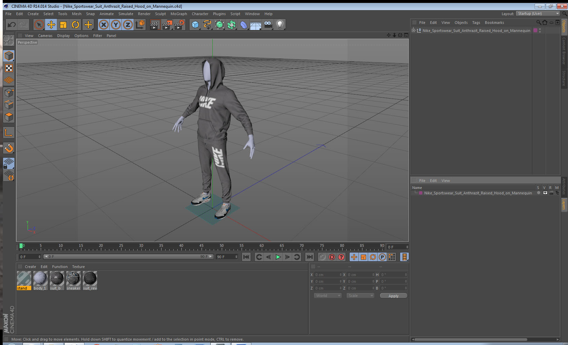Image resolution: width=568 pixels, height=345 pixels.
Task: Activate Texture mode checkerboard icon
Action: point(9,68)
